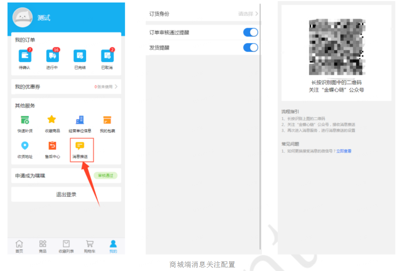Tap 其他服务 section heading

point(25,106)
